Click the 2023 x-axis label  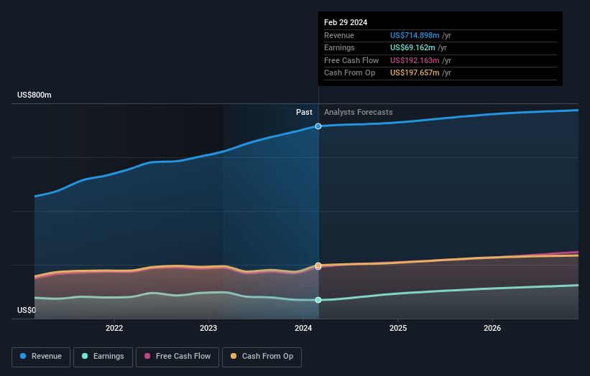click(x=208, y=328)
